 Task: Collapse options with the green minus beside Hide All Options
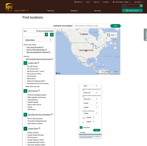point(81,127)
